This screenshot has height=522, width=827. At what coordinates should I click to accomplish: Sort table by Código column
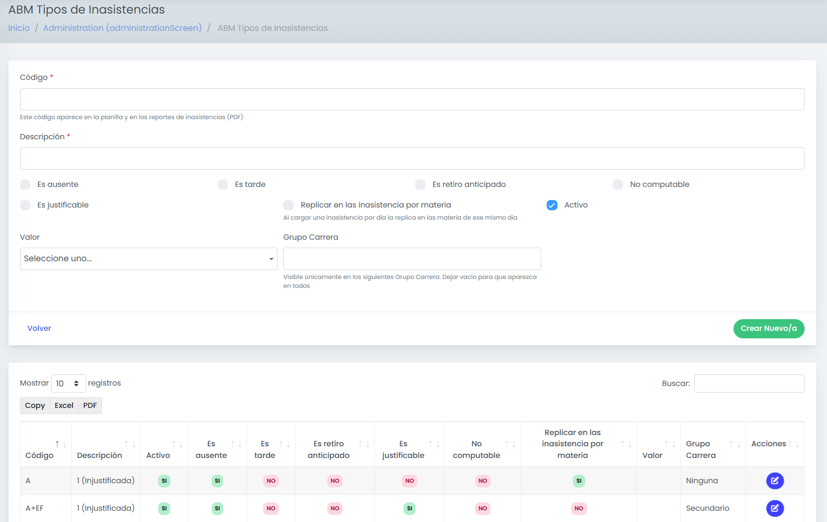pyautogui.click(x=45, y=444)
